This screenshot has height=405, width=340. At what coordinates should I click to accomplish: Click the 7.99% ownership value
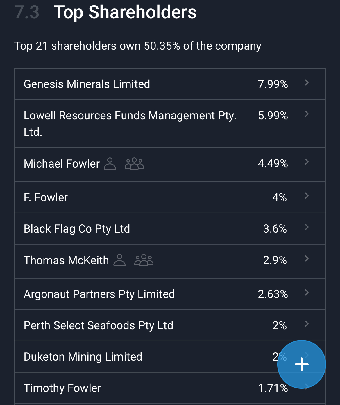[273, 84]
